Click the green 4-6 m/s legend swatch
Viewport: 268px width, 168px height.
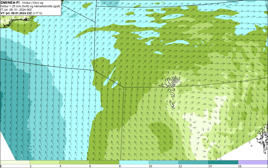(x=74, y=162)
